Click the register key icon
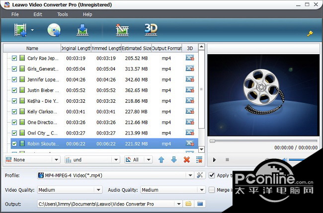 [309, 34]
